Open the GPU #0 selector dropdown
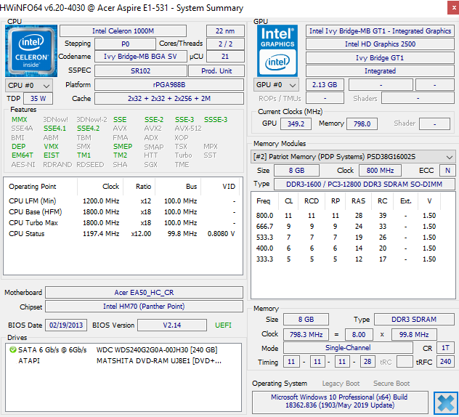The image size is (459, 417). (x=276, y=85)
